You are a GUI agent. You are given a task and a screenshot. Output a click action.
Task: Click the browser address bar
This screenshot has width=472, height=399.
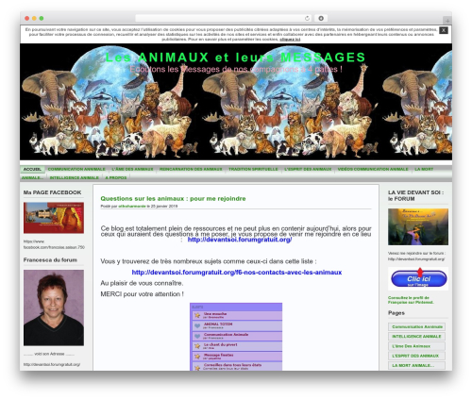[223, 18]
